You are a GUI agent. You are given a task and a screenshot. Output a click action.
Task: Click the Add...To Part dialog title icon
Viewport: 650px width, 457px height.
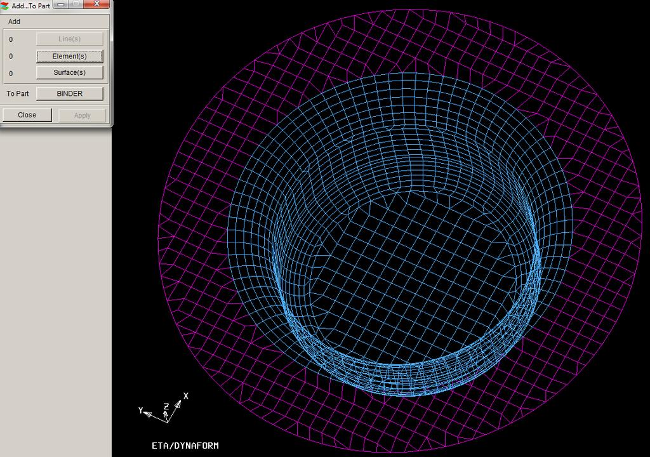(5, 6)
